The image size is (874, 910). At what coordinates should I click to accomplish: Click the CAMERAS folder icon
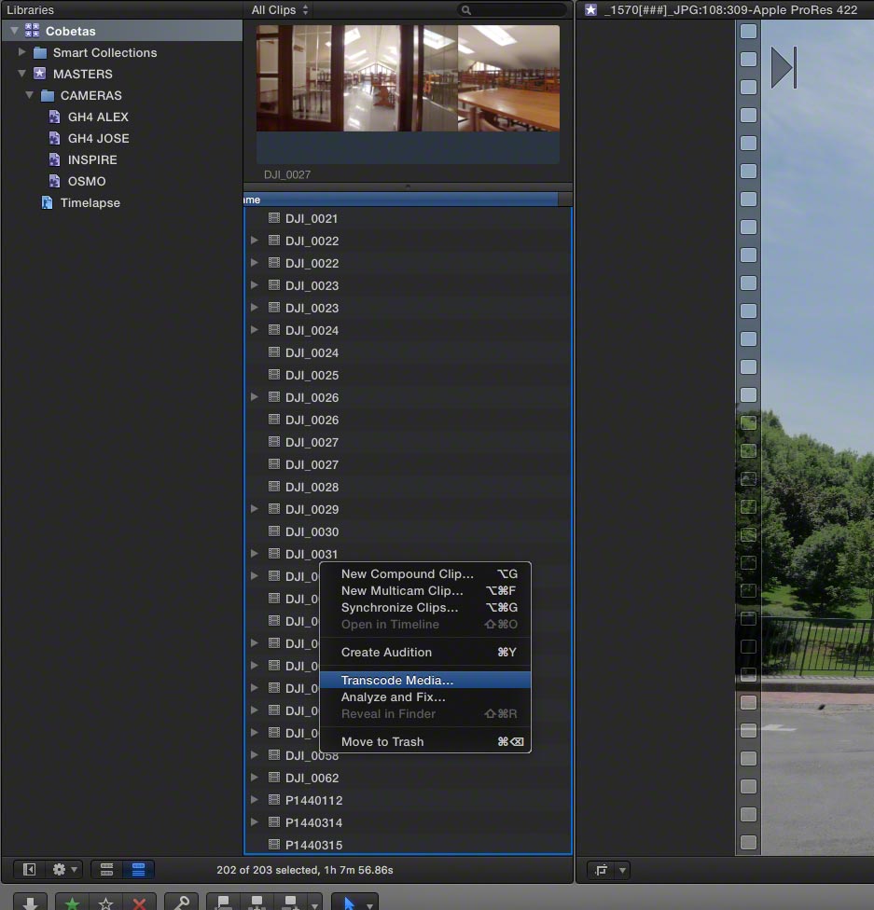(48, 95)
